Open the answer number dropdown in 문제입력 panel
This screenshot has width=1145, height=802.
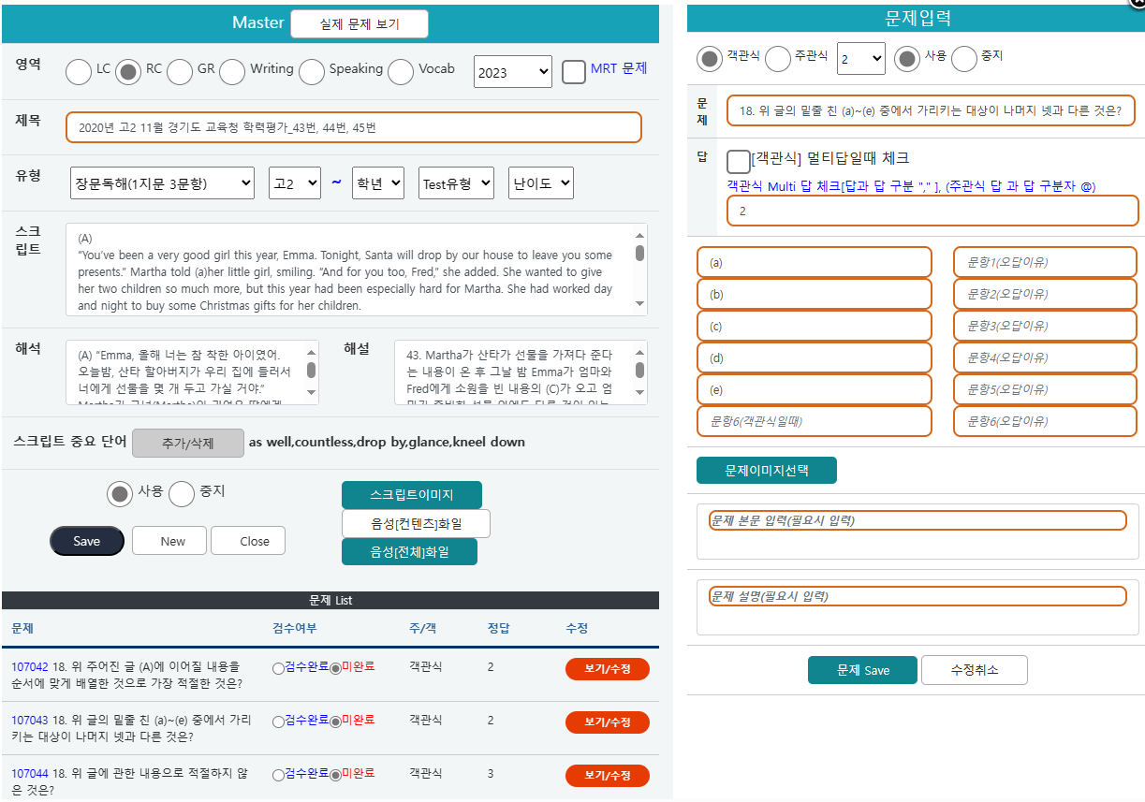point(859,58)
